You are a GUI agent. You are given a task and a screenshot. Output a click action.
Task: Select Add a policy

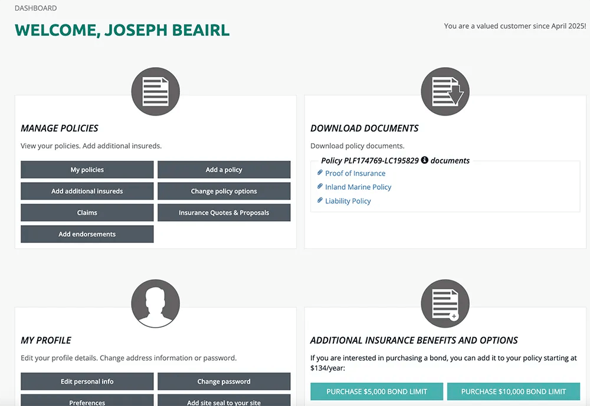click(224, 169)
